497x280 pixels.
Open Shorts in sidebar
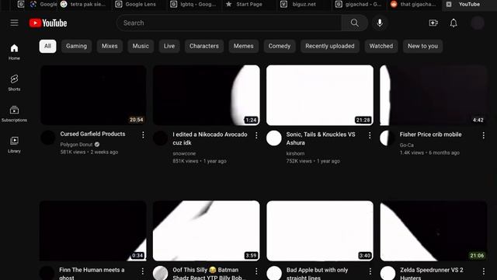(14, 83)
